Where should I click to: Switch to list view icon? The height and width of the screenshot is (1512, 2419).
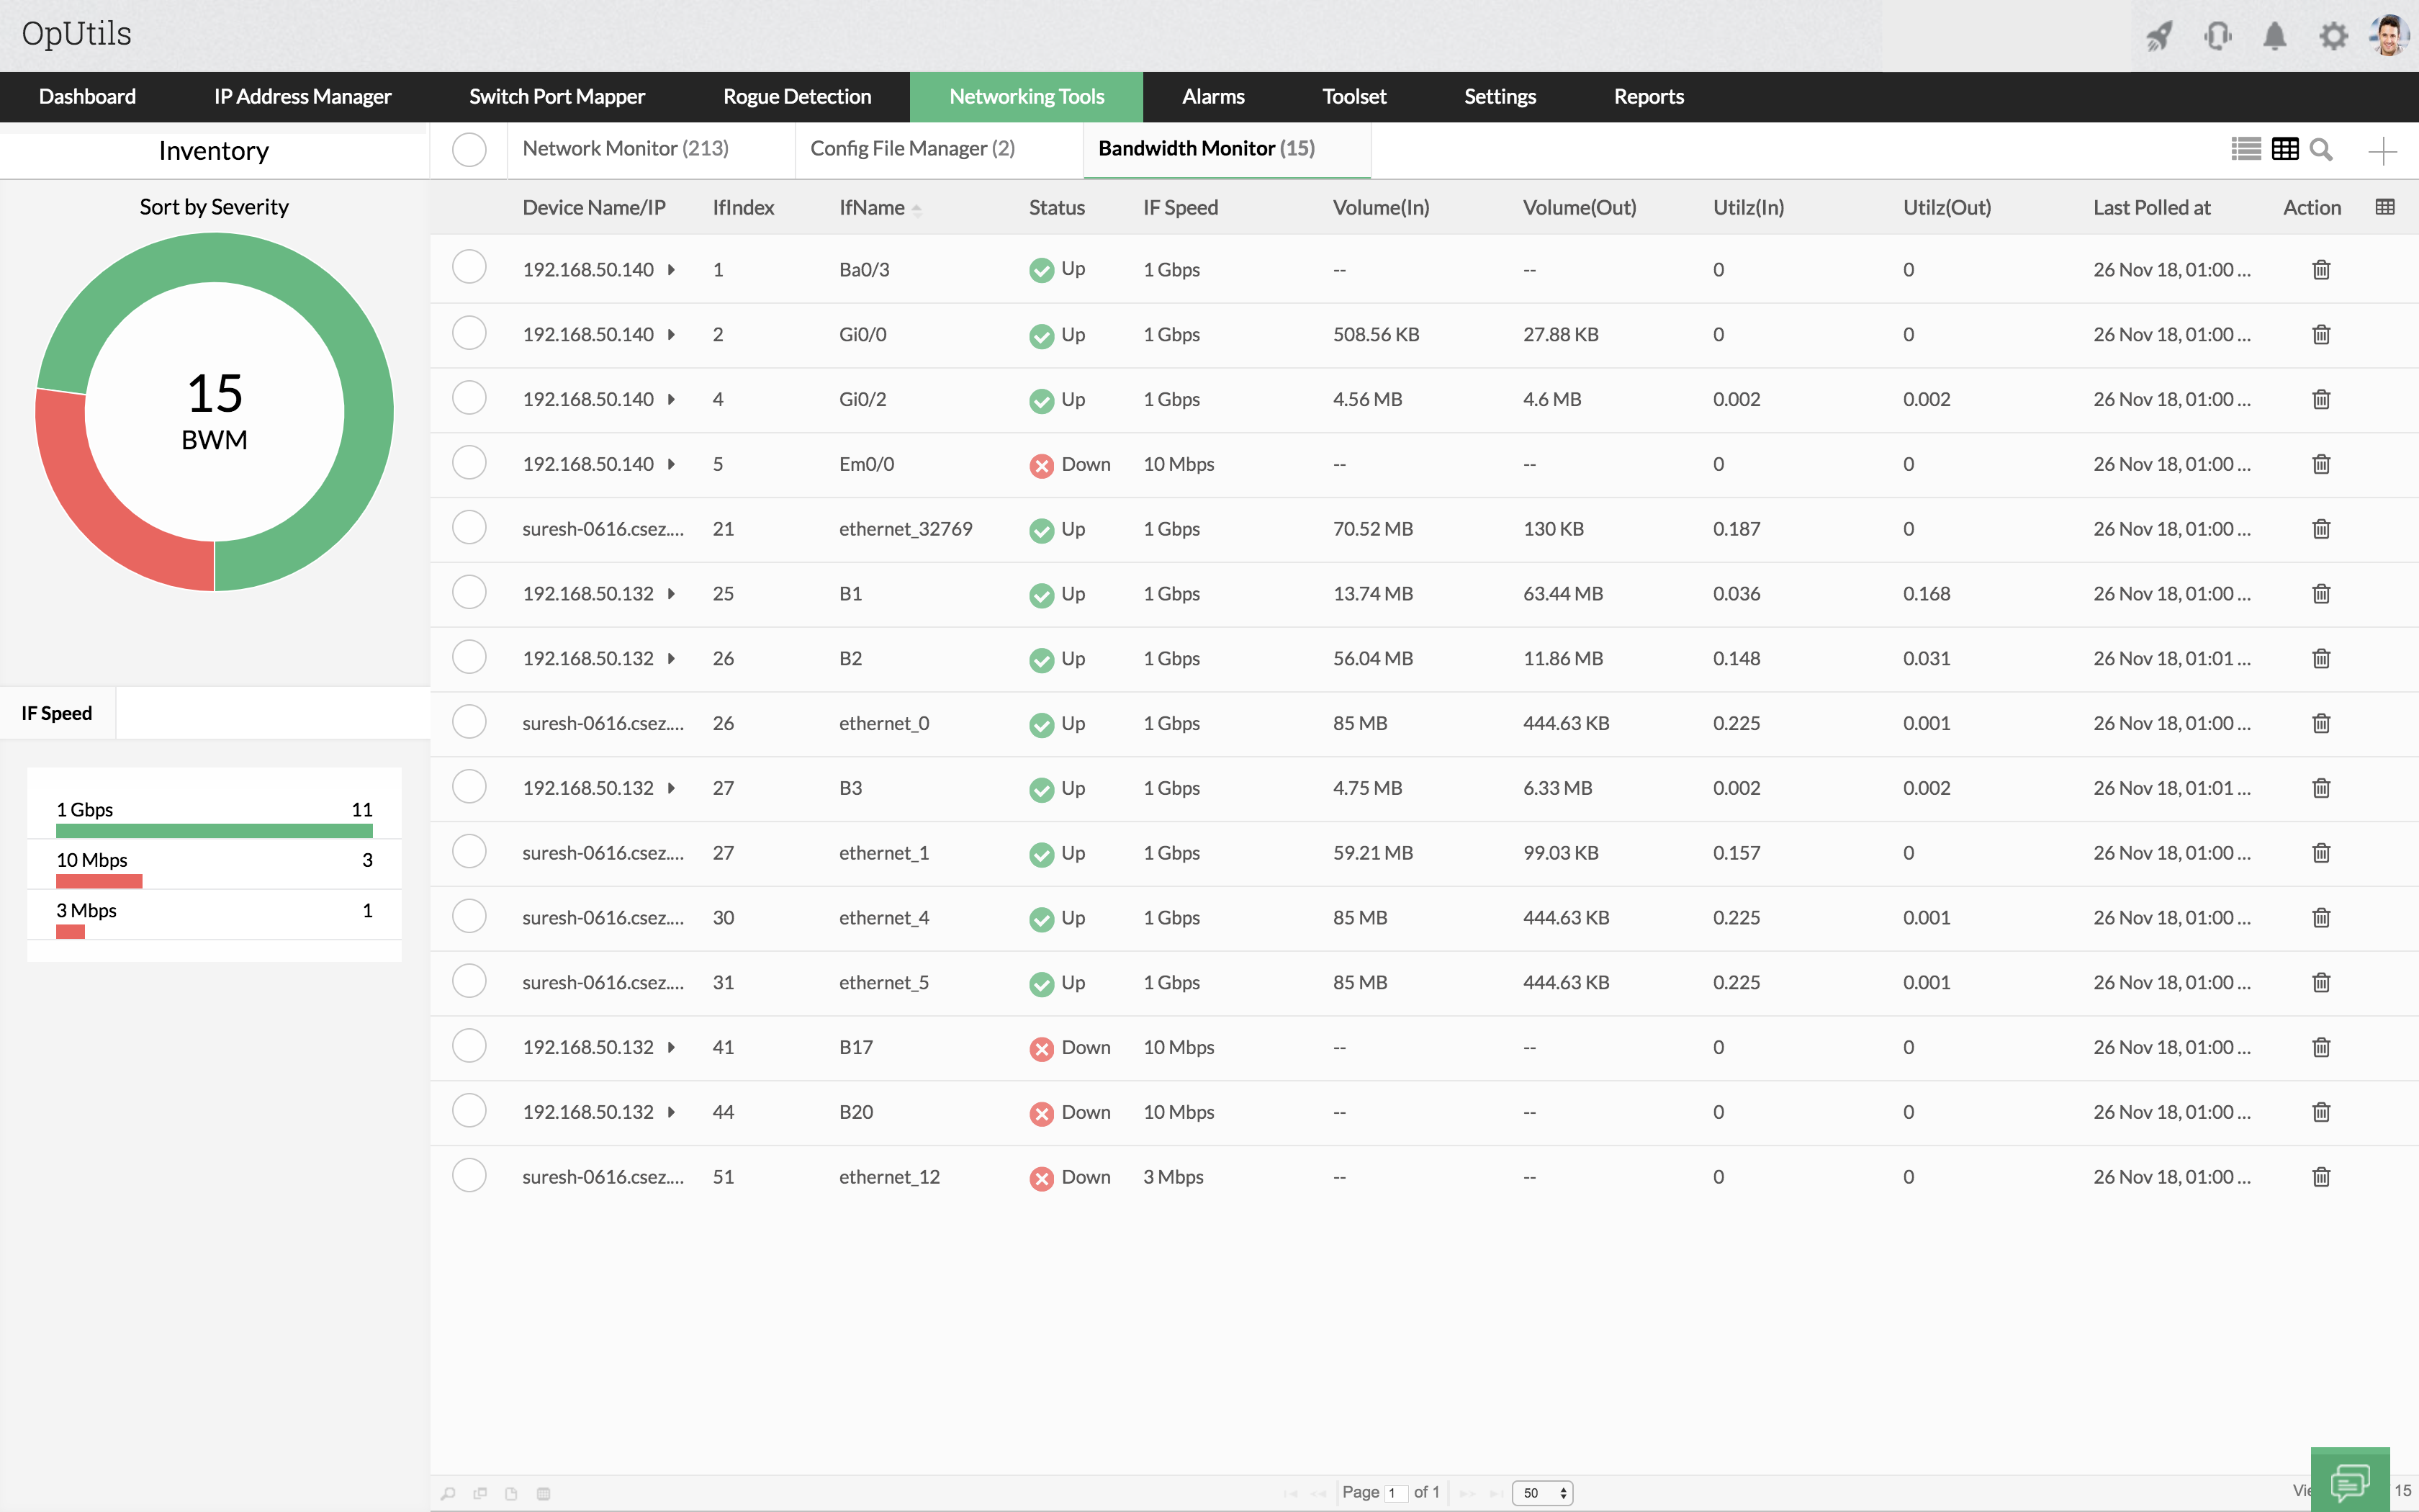coord(2245,150)
